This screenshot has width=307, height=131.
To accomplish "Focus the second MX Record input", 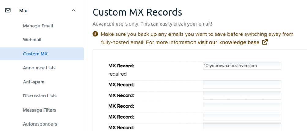I will click(242, 85).
